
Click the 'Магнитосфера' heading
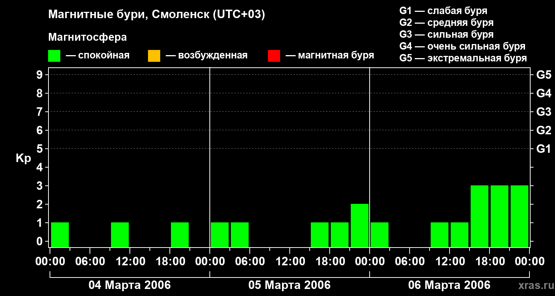[88, 37]
